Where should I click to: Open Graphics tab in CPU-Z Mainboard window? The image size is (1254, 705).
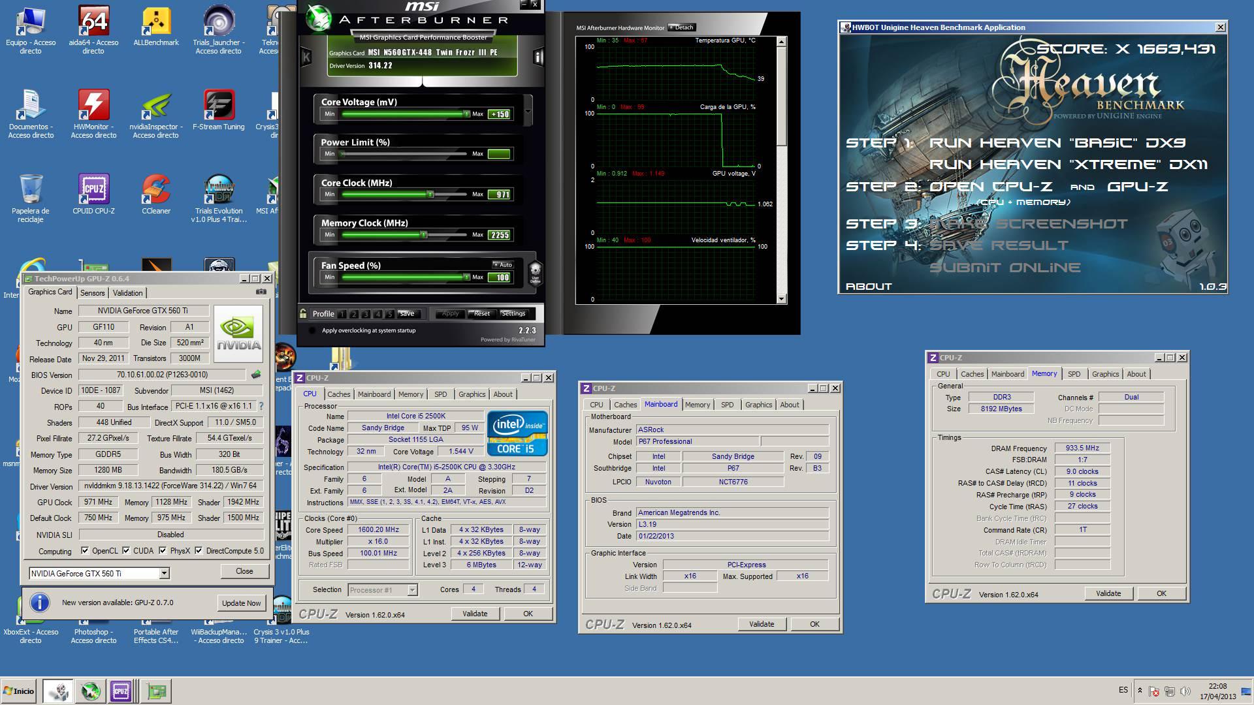[758, 405]
